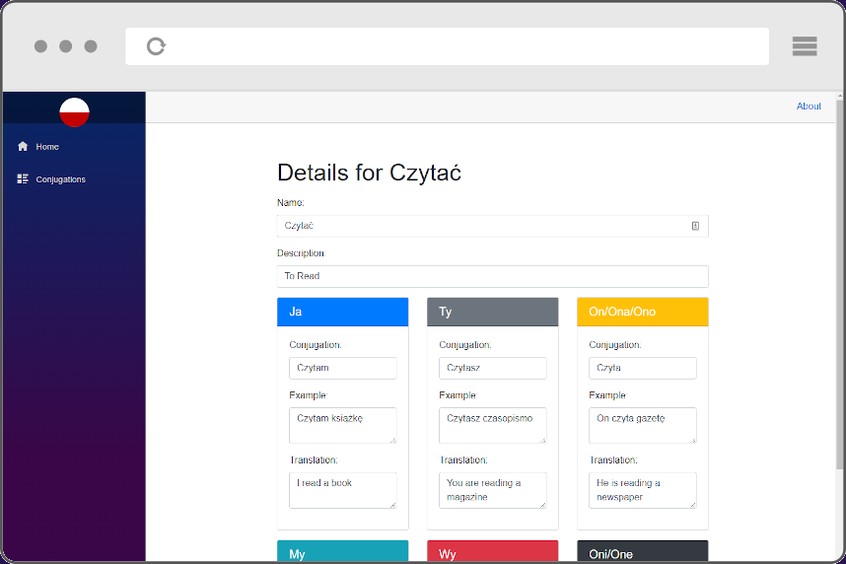The height and width of the screenshot is (564, 846).
Task: Click the Name field containing Czytać
Action: coord(483,226)
